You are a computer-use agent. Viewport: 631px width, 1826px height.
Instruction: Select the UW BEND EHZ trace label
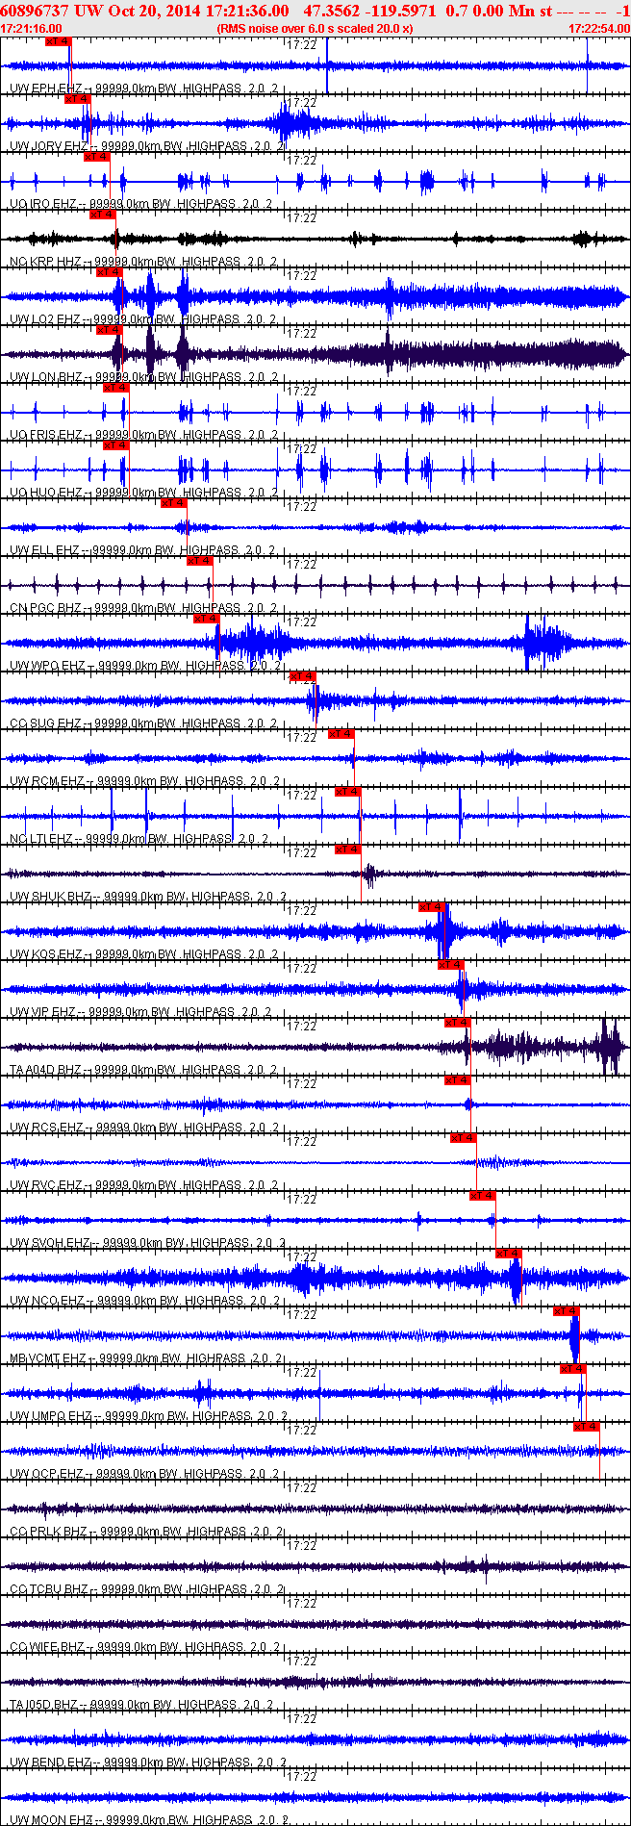click(149, 1763)
